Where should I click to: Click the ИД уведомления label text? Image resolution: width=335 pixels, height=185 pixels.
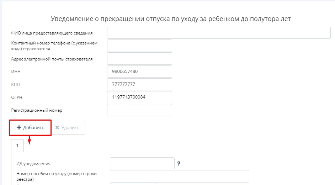point(33,164)
